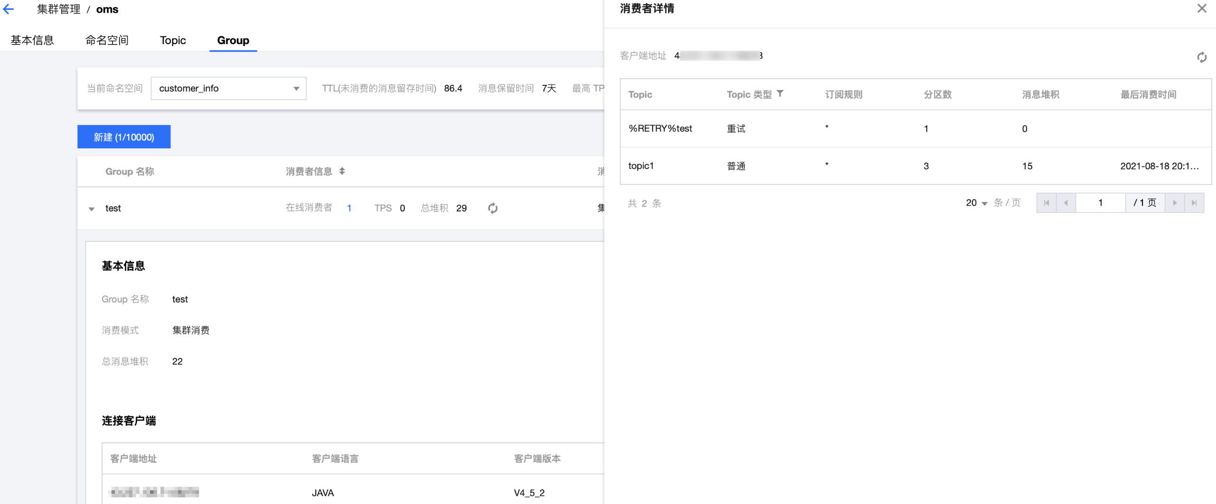Click the 客户端语言 table header

click(335, 458)
